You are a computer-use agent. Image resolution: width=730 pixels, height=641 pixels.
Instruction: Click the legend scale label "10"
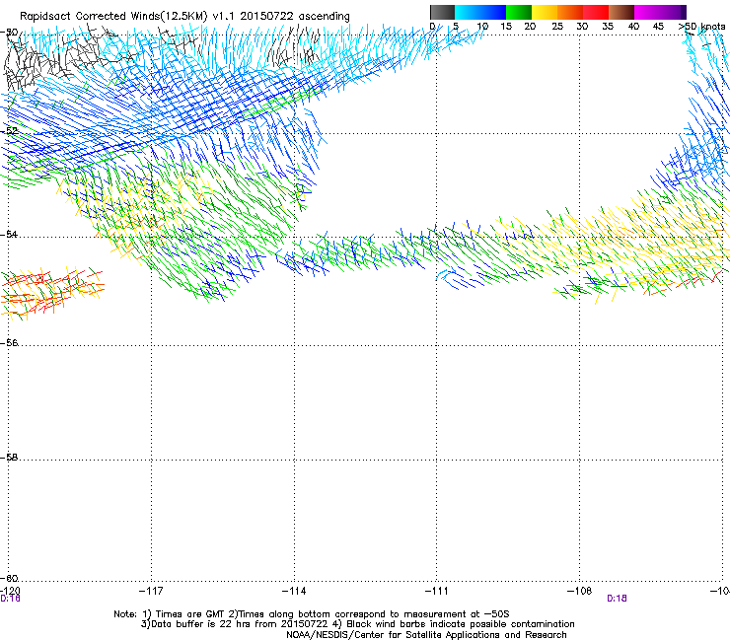pos(482,27)
